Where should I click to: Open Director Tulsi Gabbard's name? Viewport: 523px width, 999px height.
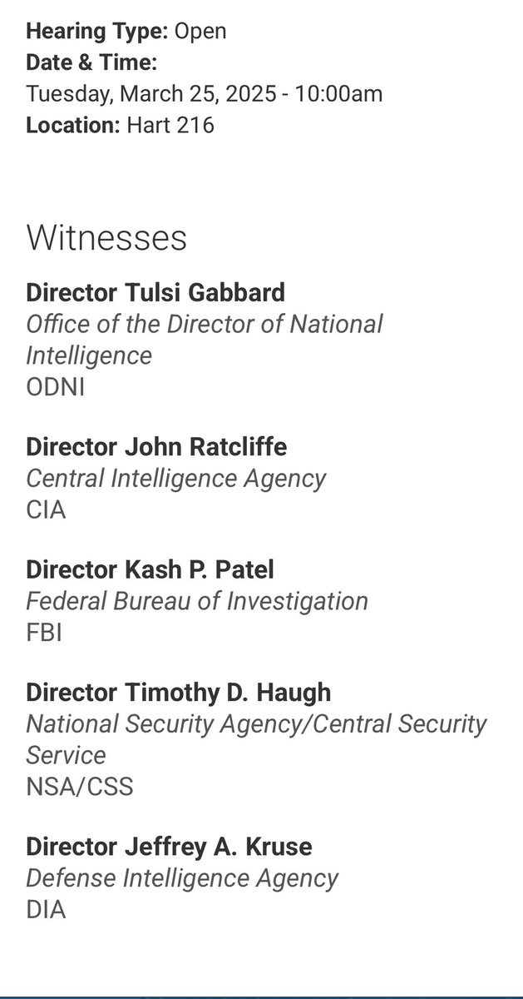point(155,292)
